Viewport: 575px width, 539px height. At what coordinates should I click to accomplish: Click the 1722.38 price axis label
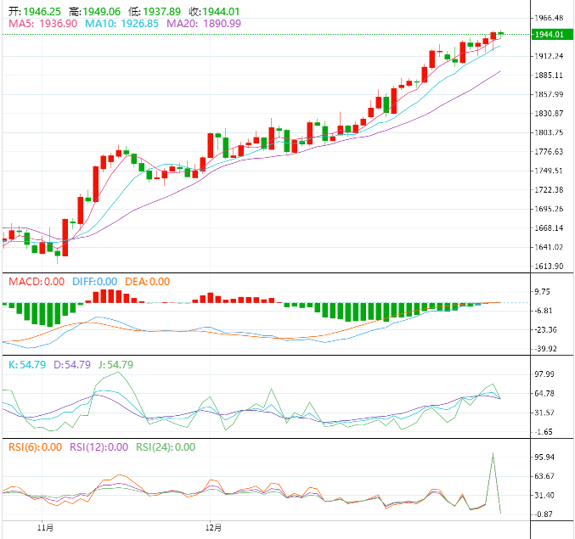pos(549,189)
